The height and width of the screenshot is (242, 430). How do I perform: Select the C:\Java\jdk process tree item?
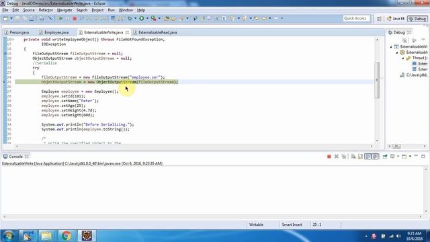pyautogui.click(x=414, y=75)
